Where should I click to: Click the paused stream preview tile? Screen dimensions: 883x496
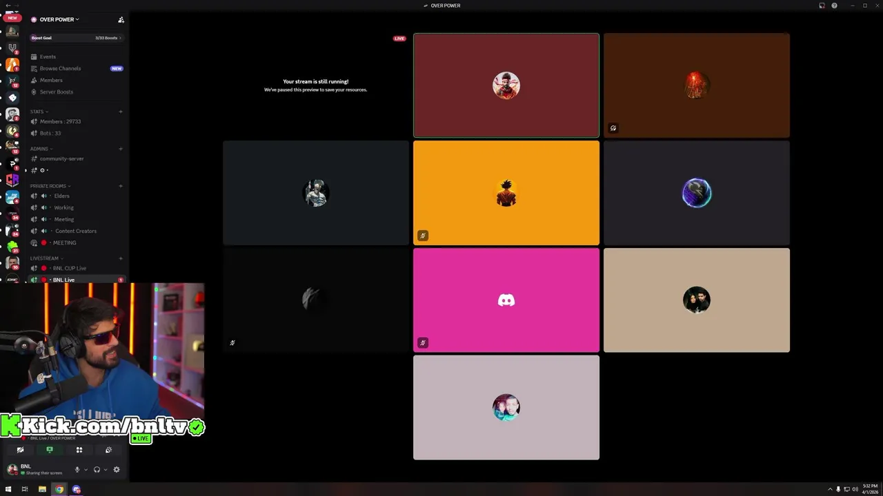tap(316, 85)
